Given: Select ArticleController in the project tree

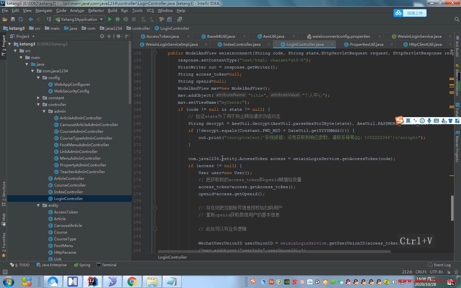Looking at the screenshot, I should (x=69, y=179).
